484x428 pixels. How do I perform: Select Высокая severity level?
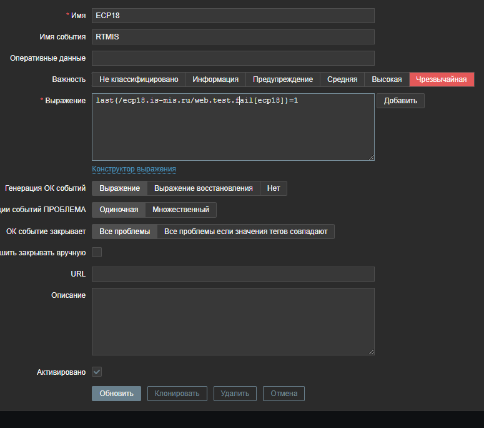[387, 79]
